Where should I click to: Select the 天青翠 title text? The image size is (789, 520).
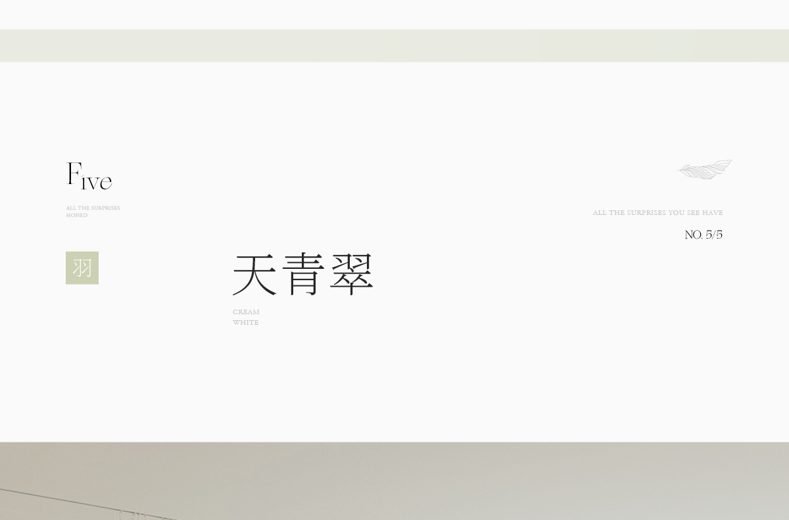pos(303,274)
